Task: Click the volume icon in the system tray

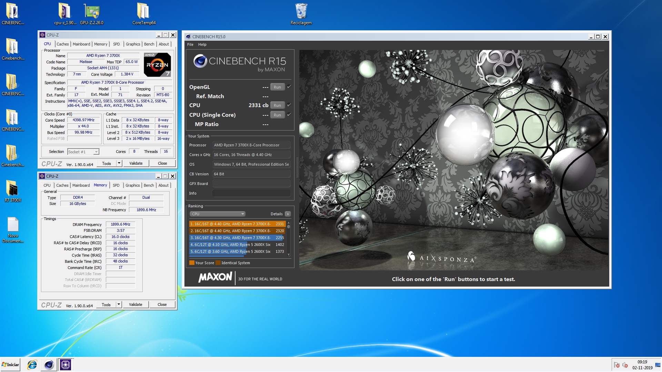Action: coord(625,365)
